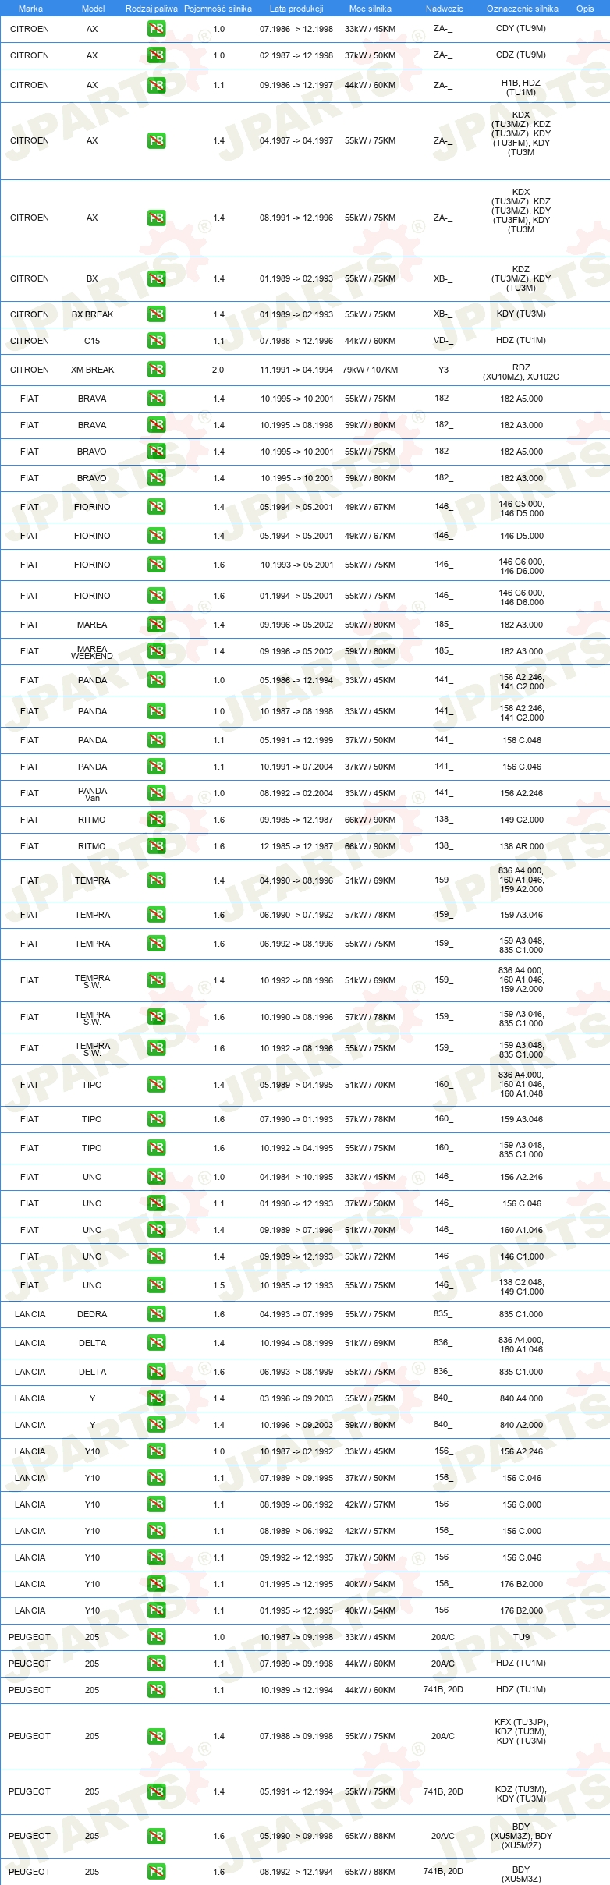Screen dimensions: 610x1885
Task: Click fuel icon in Citroen BX BREAK row
Action: pos(156,314)
